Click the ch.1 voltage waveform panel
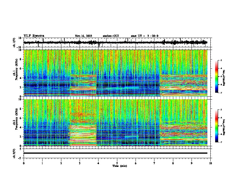This screenshot has width=237, height=183. click(118, 42)
